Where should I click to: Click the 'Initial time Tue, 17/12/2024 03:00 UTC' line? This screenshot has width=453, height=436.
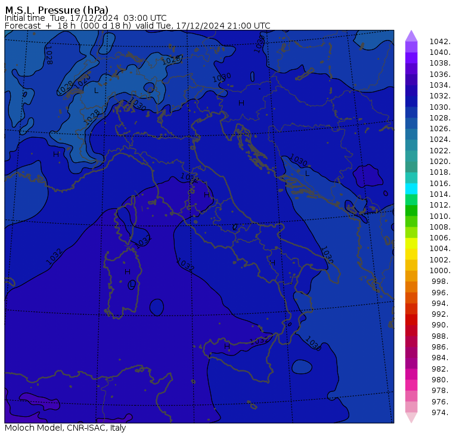click(86, 18)
